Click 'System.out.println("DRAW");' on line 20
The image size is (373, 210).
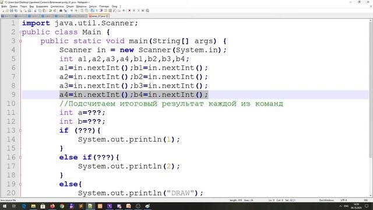pos(140,193)
